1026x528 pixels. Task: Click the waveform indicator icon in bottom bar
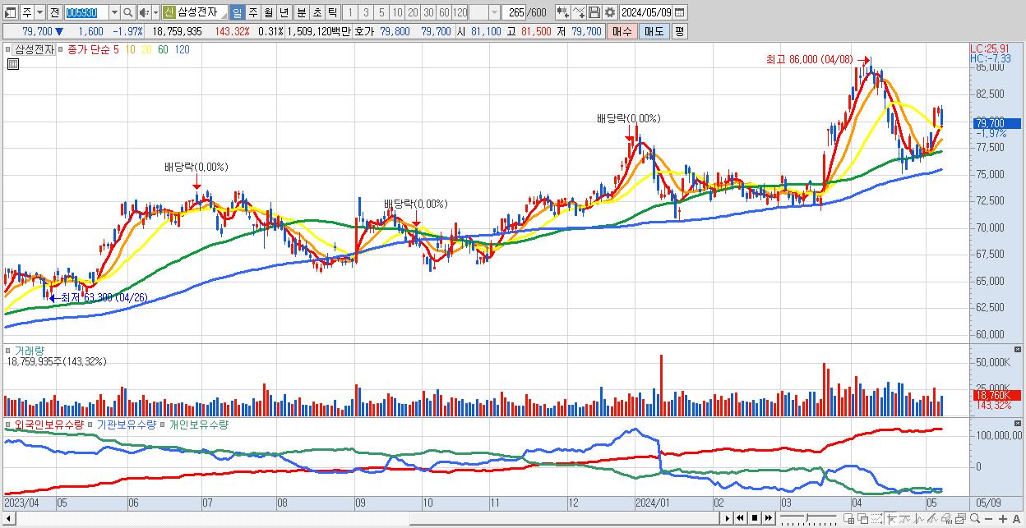(919, 519)
